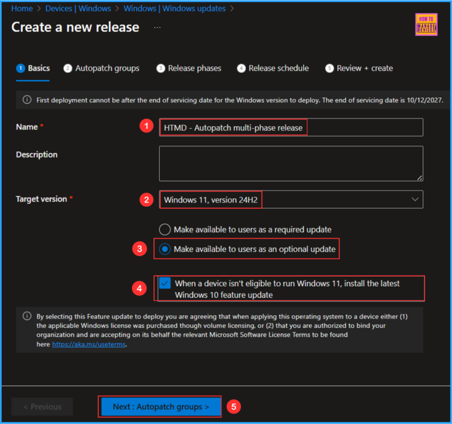
Task: Open the aka.ms/useterms link
Action: pyautogui.click(x=89, y=344)
